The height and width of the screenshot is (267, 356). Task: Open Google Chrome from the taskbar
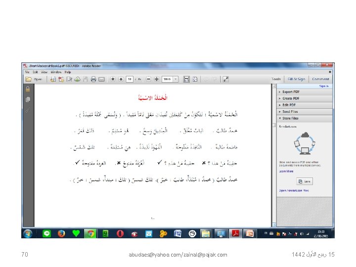(x=90, y=233)
